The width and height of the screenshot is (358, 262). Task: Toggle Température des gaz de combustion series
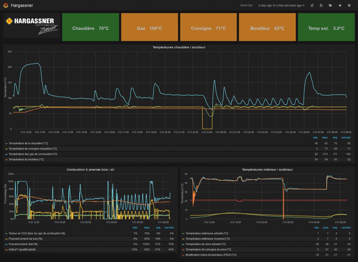coord(33,154)
